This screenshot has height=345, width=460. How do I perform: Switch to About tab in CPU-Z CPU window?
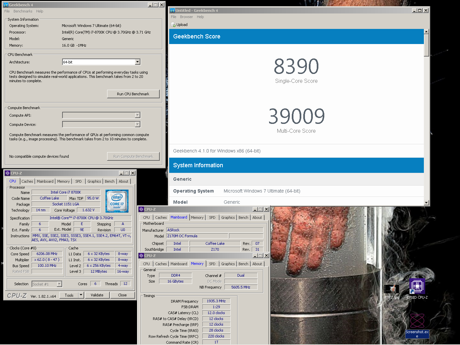[x=124, y=181]
